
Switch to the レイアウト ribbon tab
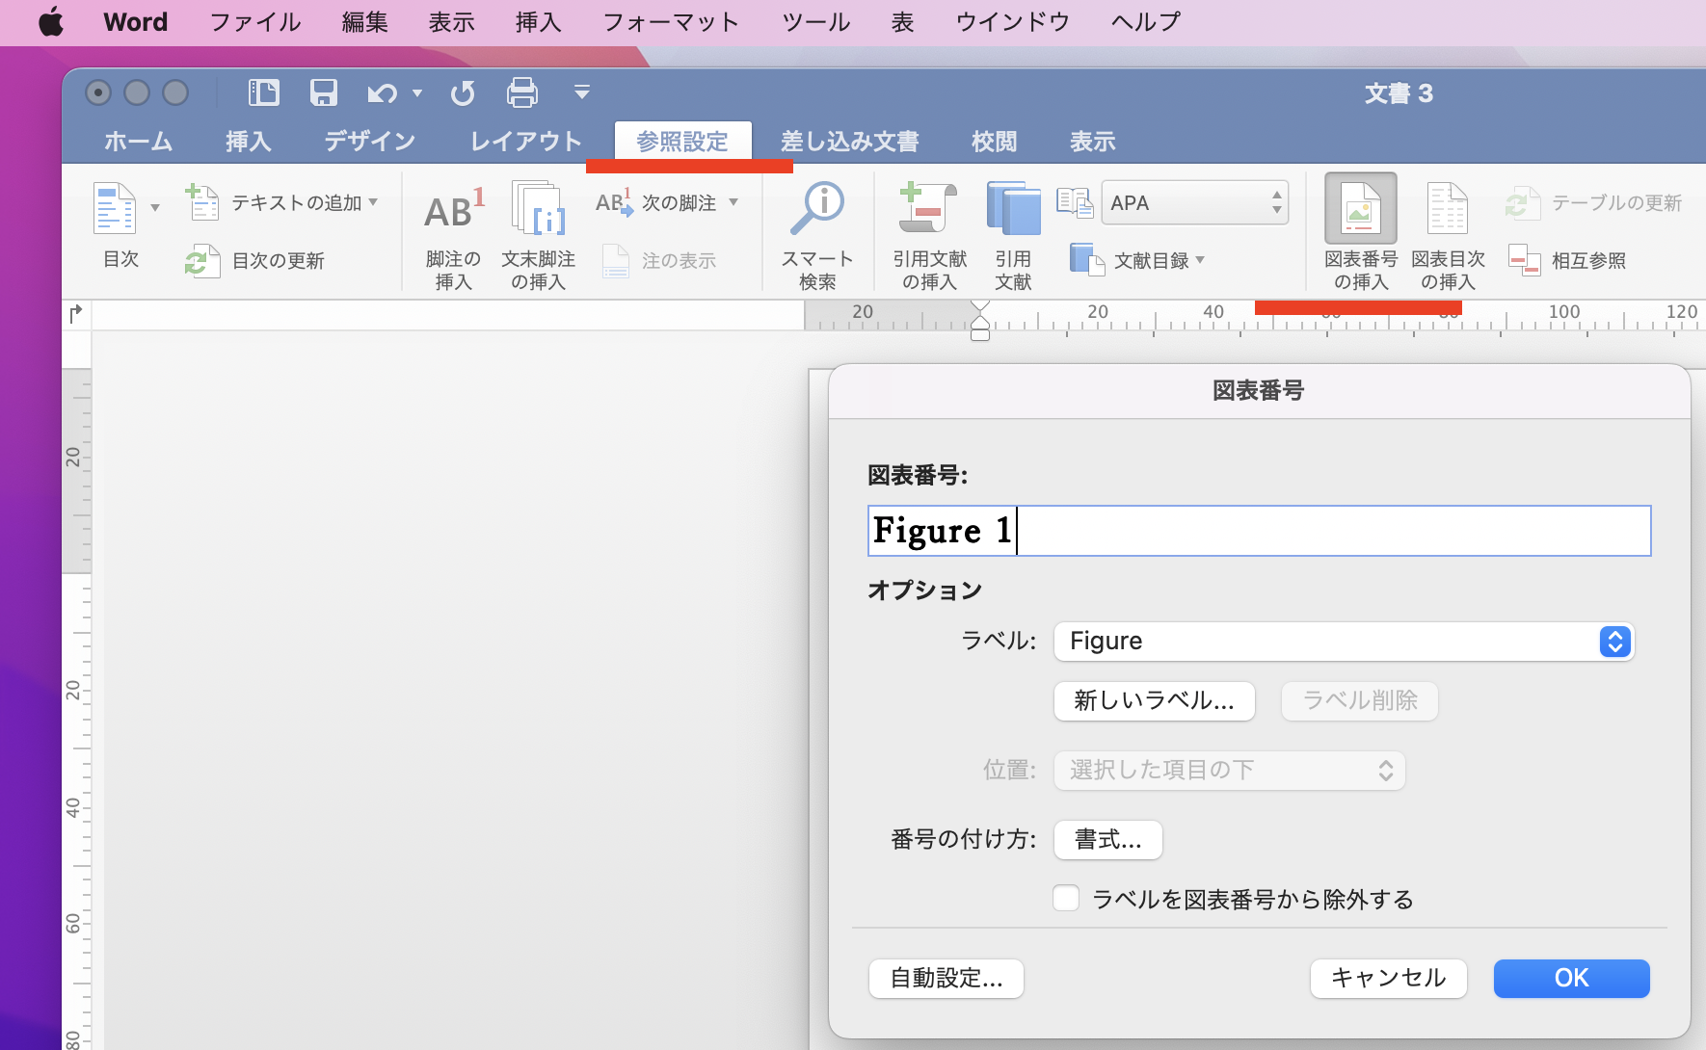(526, 142)
